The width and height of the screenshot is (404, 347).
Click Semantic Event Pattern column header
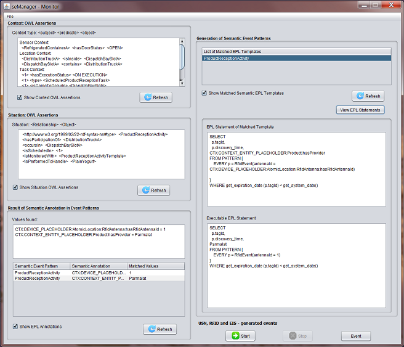tap(41, 266)
